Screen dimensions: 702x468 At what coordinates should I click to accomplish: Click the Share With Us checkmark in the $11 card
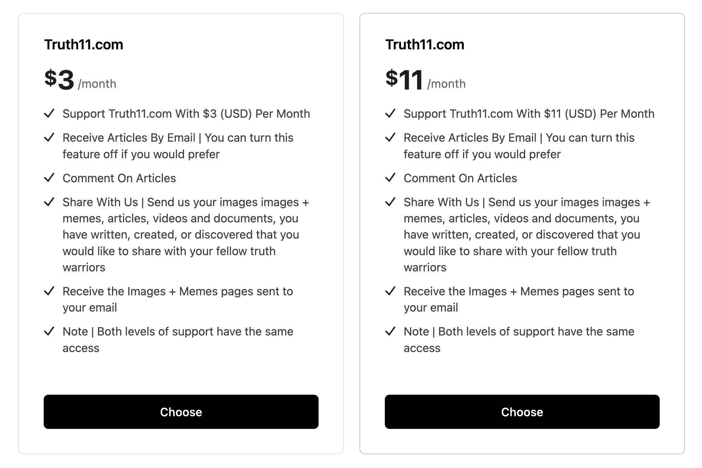point(390,202)
